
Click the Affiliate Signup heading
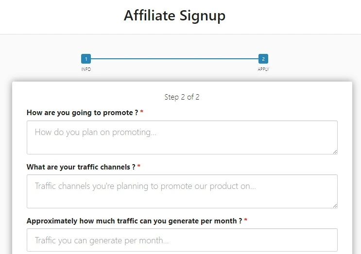174,16
